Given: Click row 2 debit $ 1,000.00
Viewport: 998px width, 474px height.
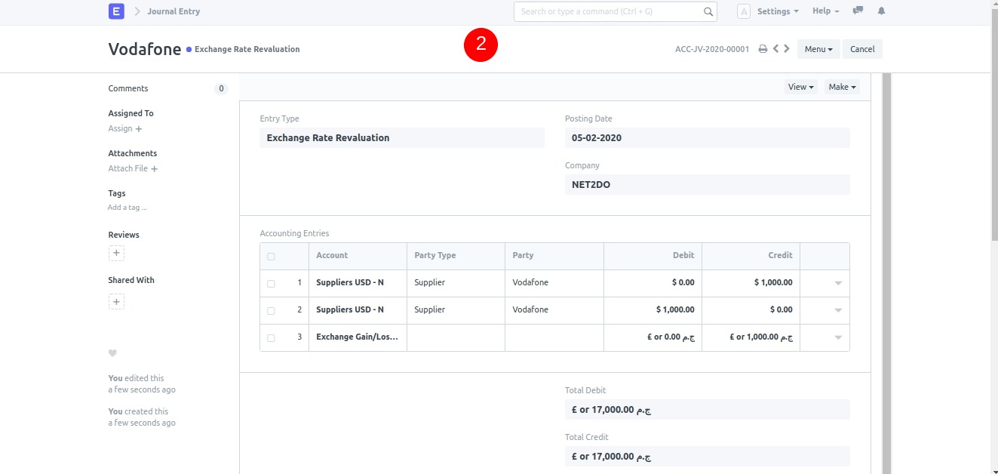Looking at the screenshot, I should tap(675, 309).
